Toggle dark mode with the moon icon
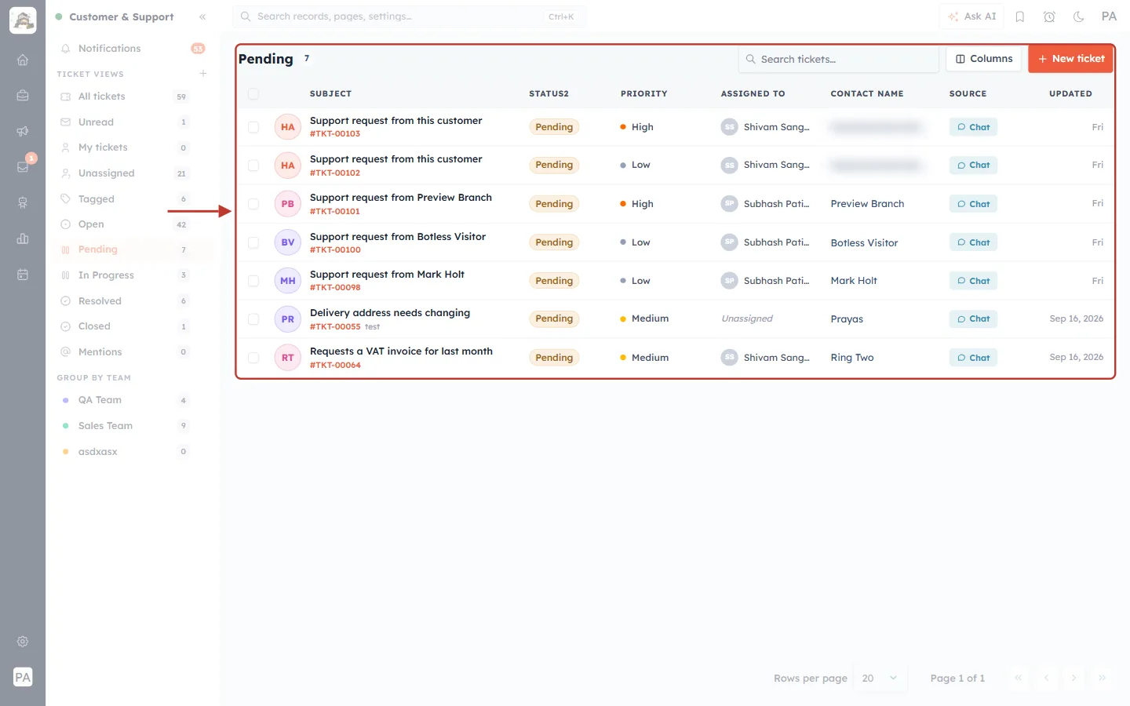The image size is (1130, 706). point(1079,16)
